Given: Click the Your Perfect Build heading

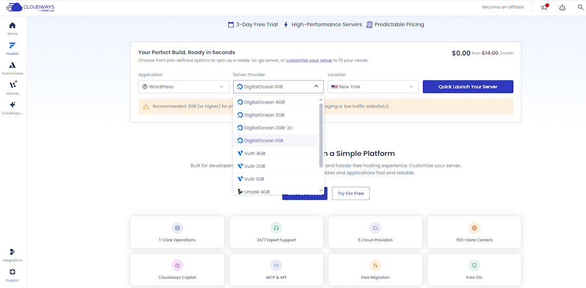Looking at the screenshot, I should (187, 53).
